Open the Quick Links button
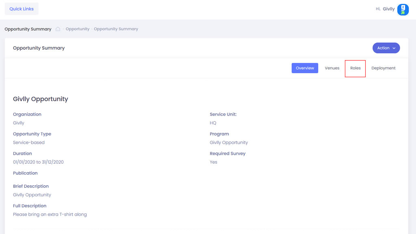 point(22,9)
